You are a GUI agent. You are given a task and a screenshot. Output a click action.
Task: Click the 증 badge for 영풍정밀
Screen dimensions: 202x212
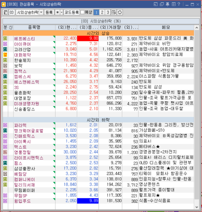coord(5,152)
